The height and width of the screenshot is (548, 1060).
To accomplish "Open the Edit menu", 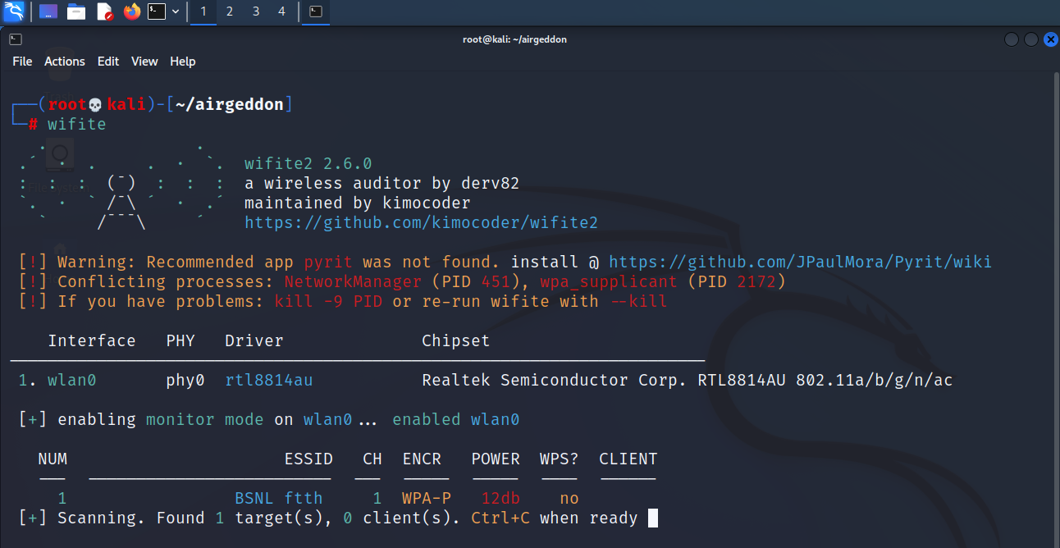I will click(108, 62).
